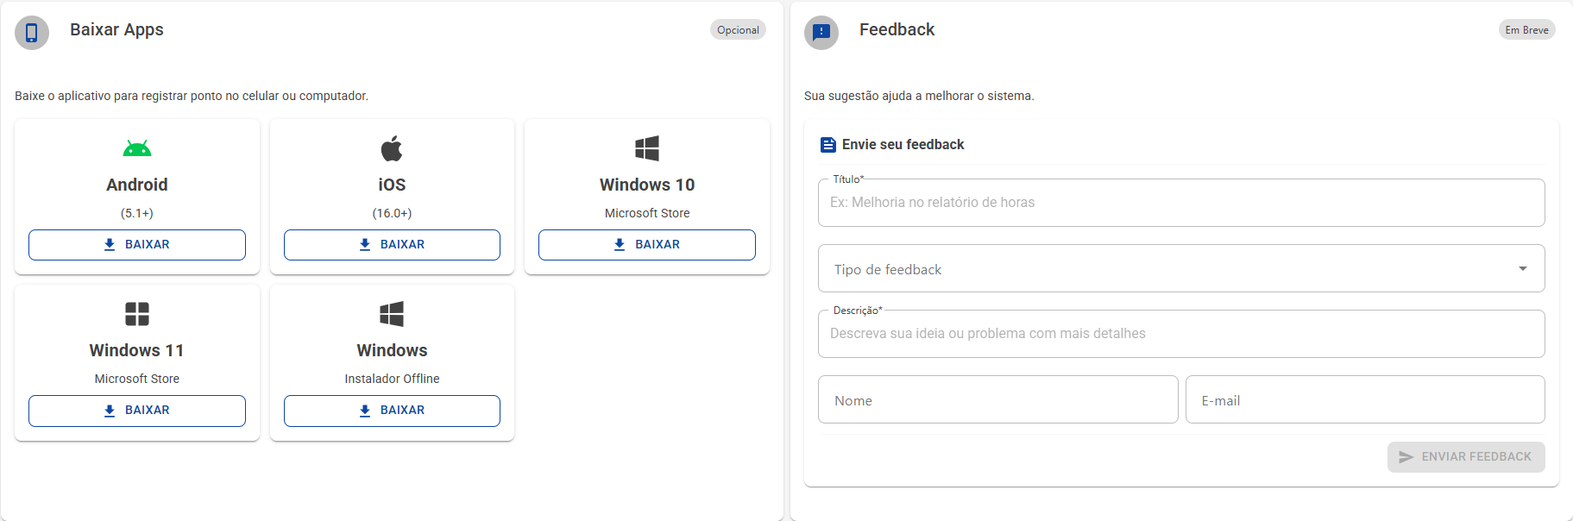The height and width of the screenshot is (521, 1573).
Task: Click the Envie seu feedback heading
Action: pos(903,145)
